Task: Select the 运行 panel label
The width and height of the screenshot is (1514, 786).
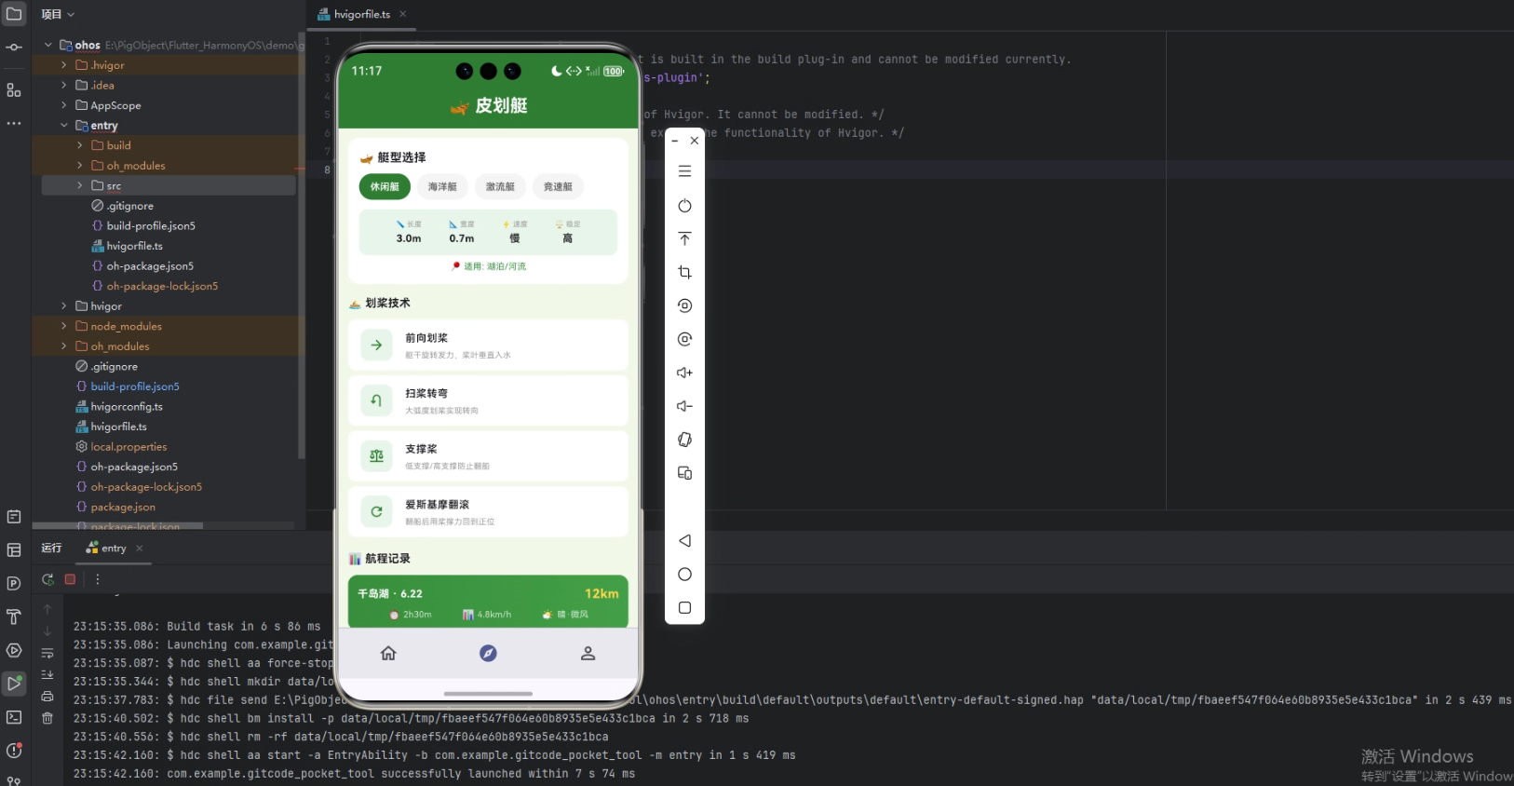Action: (51, 549)
